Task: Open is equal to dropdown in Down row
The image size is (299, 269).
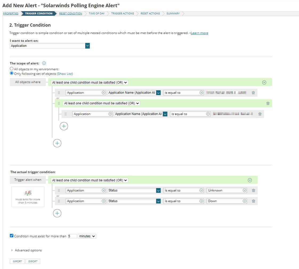Action: tap(183, 201)
